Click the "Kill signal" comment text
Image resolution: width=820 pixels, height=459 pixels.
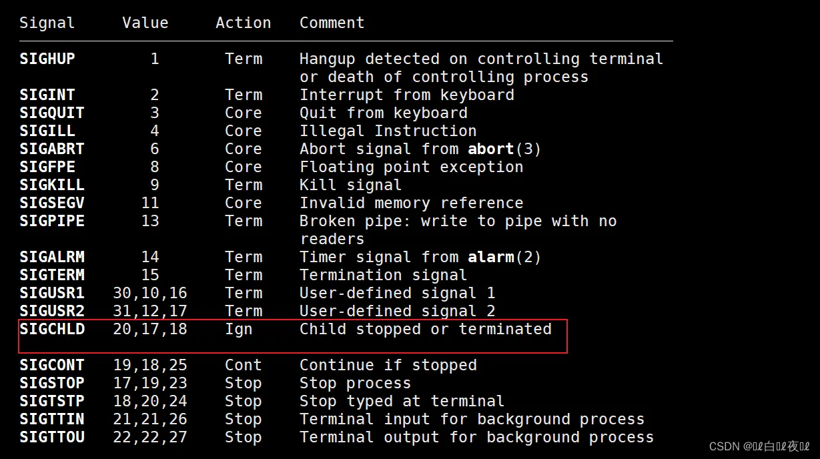pos(350,185)
